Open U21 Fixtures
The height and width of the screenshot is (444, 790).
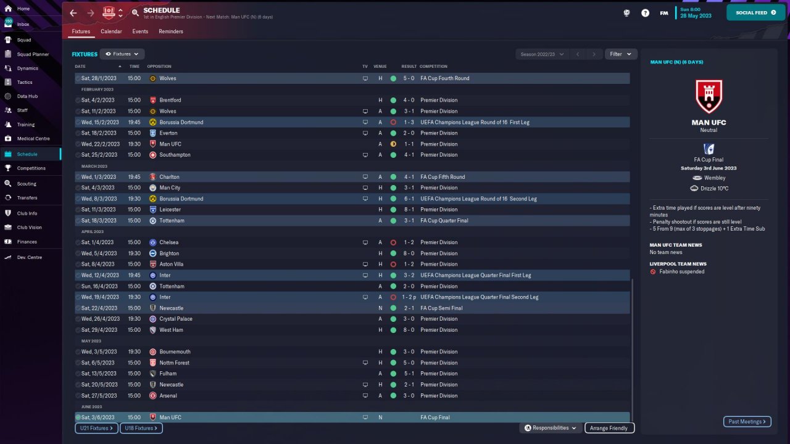(x=96, y=428)
